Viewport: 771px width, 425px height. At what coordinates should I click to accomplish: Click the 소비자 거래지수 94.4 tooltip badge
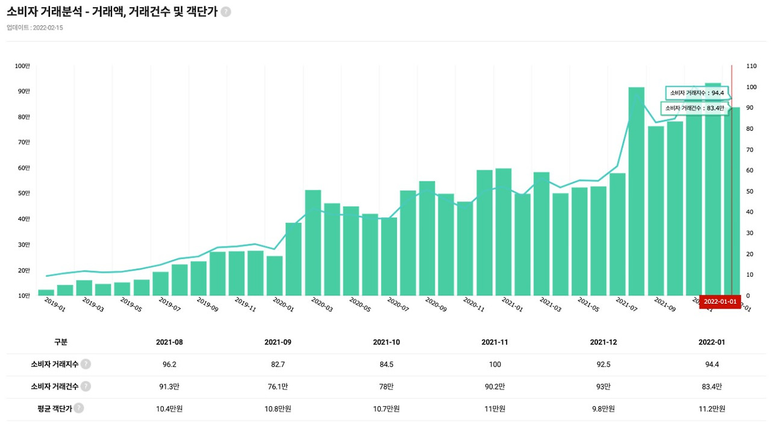[698, 93]
